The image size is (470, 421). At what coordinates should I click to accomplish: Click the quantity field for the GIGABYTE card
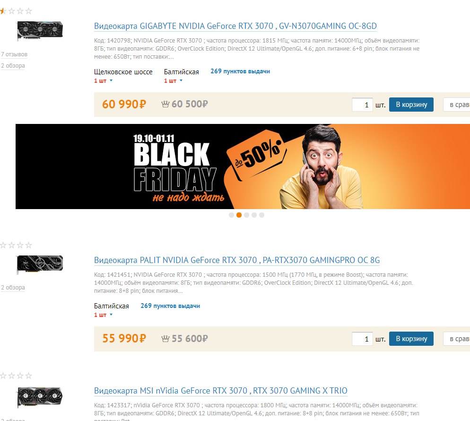click(x=362, y=105)
